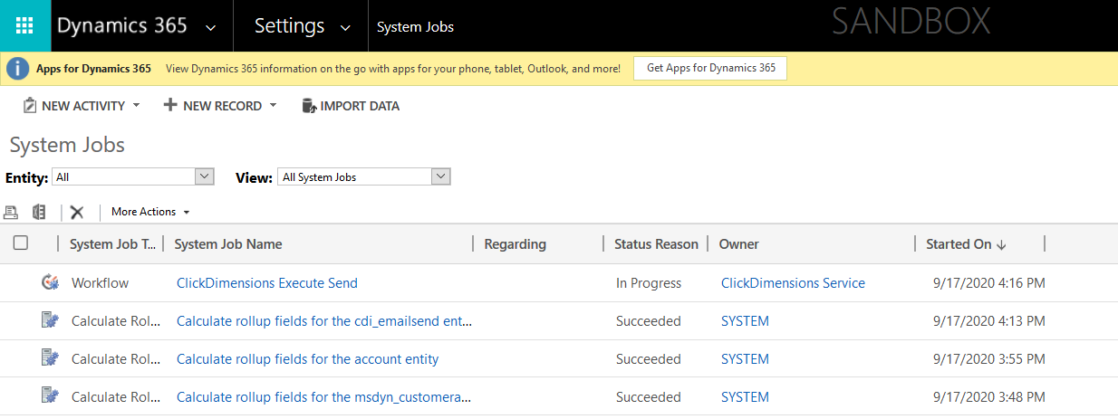Click Succeeded status of account entity job
The width and height of the screenshot is (1118, 419).
click(649, 359)
